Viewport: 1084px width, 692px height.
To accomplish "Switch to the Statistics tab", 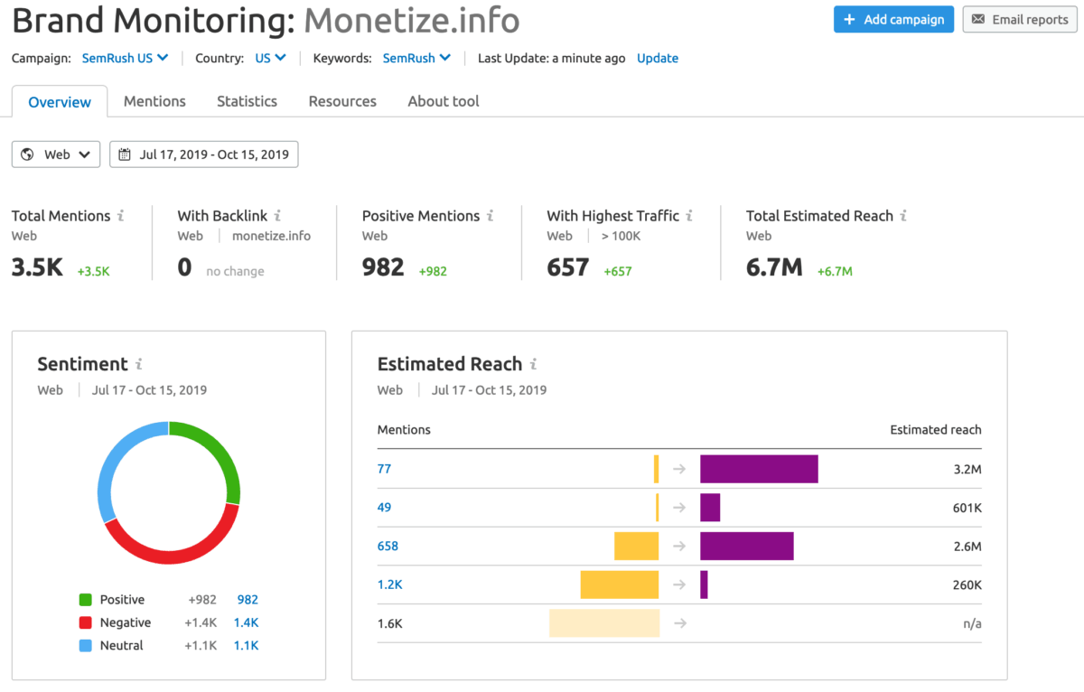I will pyautogui.click(x=247, y=101).
